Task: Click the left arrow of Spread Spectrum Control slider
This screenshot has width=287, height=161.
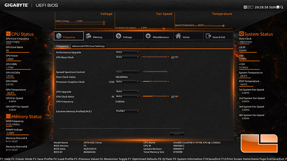Action: pos(142,72)
